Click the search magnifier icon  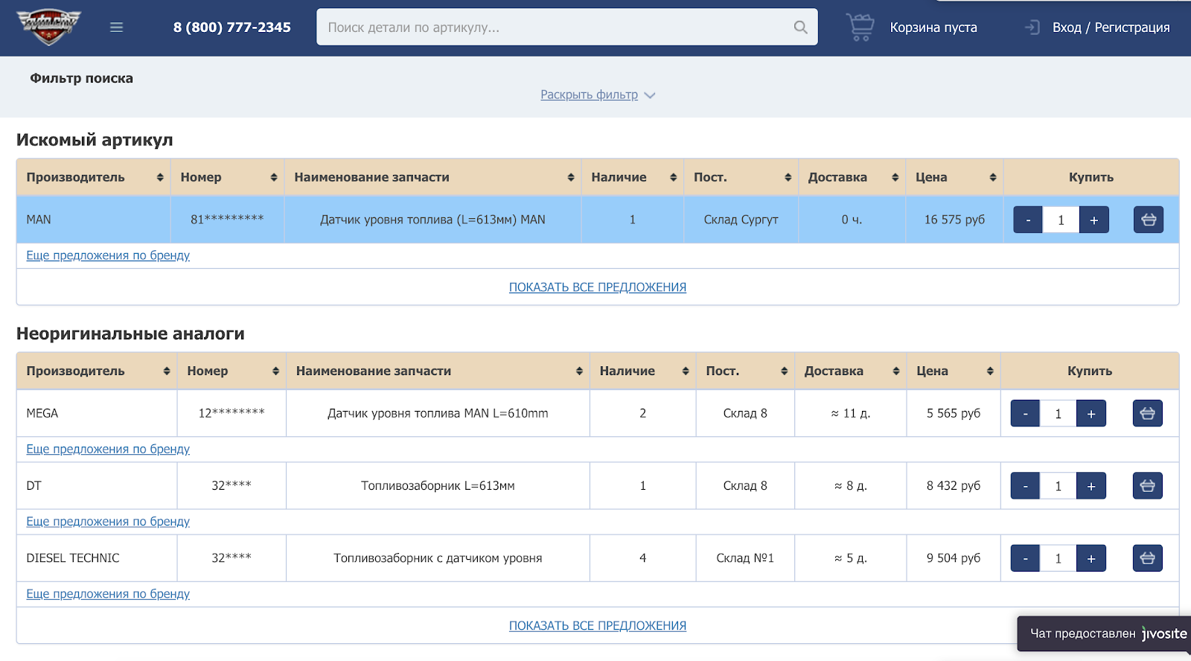pos(800,28)
